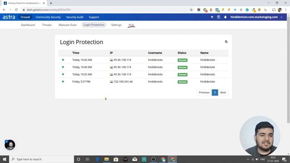This screenshot has width=290, height=163.
Task: Click IP 122.180.241.66
Action: point(123,81)
